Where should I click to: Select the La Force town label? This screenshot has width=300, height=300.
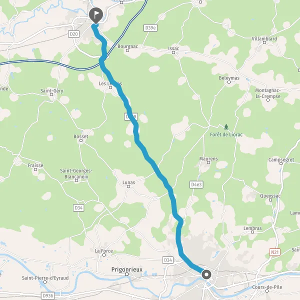pos(103,251)
